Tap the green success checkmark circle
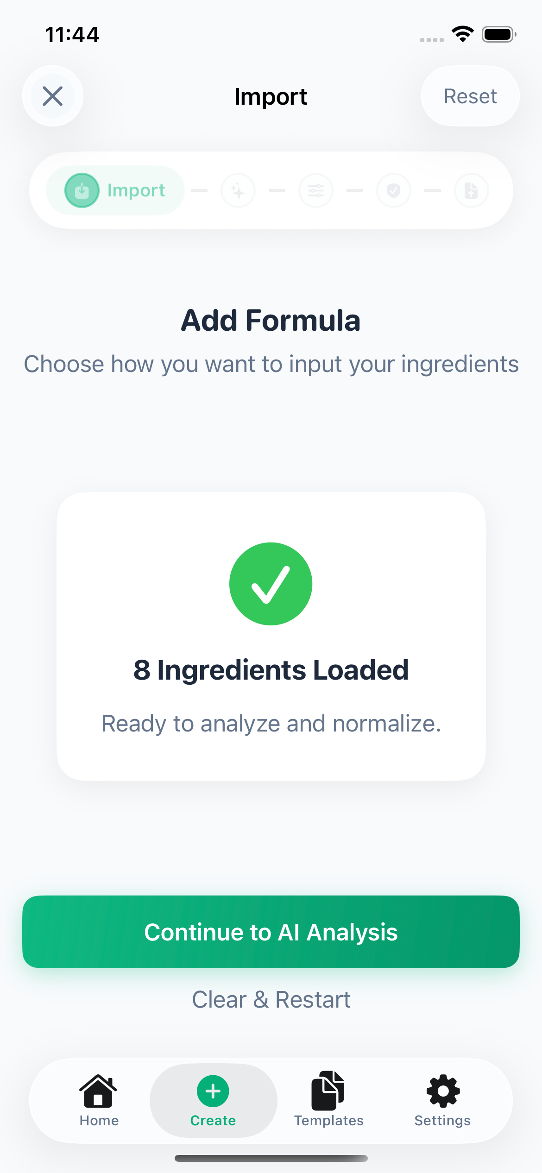 [x=271, y=584]
